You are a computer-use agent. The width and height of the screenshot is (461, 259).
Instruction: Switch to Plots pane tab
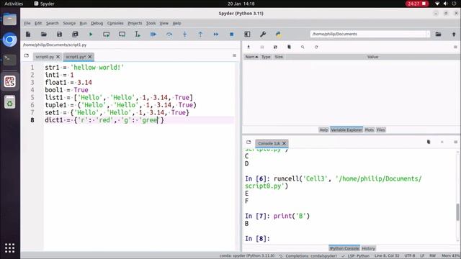pos(370,129)
